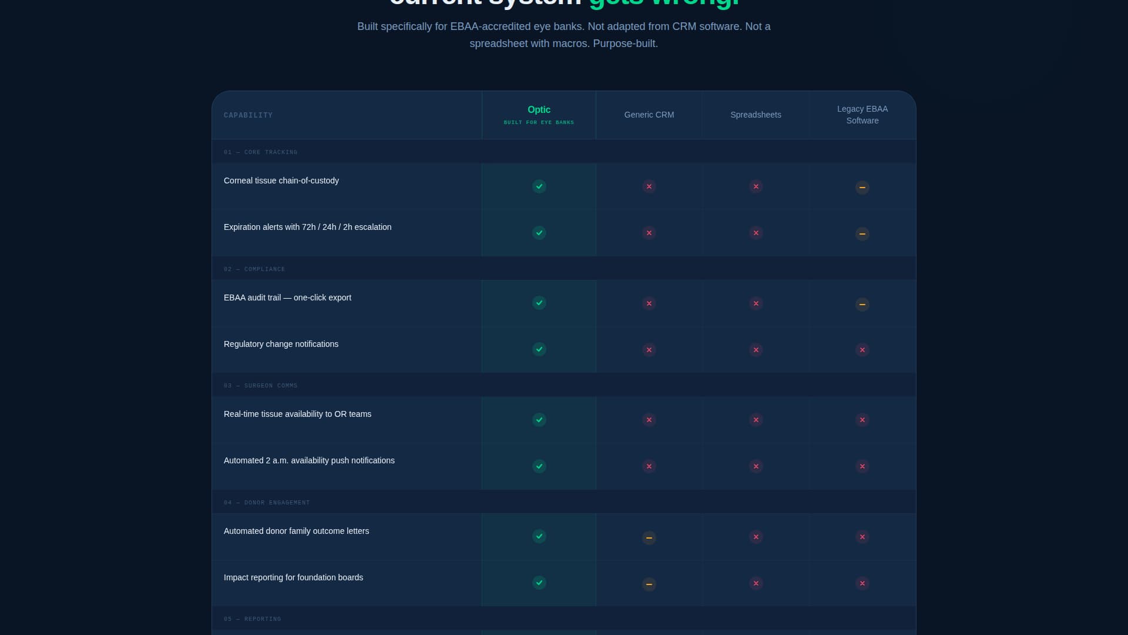Click Optic checkmark for 2 a.m. push notifications
1128x635 pixels.
click(x=539, y=466)
